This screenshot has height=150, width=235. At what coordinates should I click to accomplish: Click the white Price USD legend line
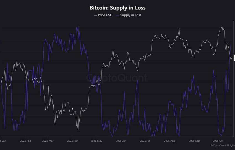[95, 15]
